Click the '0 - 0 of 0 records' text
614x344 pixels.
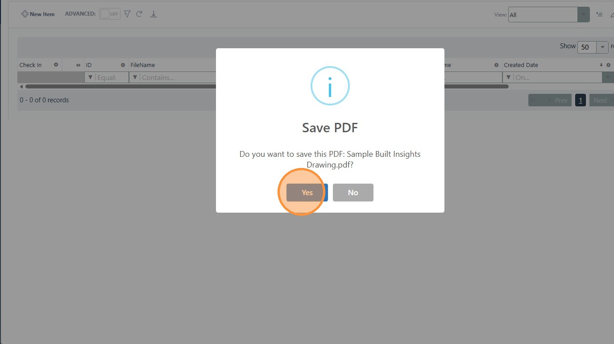pos(44,100)
